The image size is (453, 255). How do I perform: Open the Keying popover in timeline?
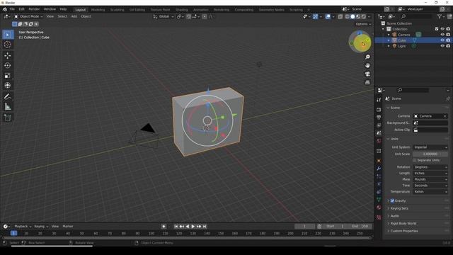41,227
